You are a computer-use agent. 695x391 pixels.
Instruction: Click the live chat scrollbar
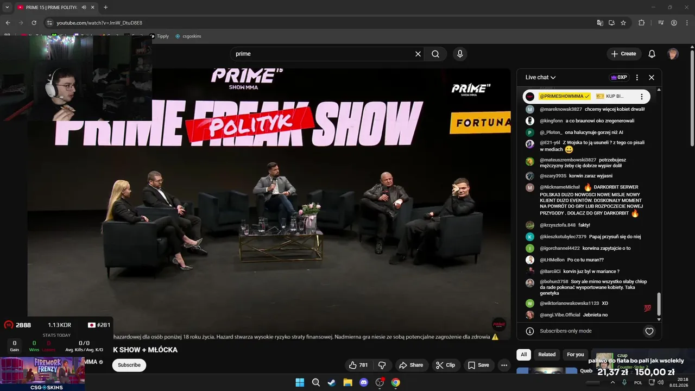tap(659, 304)
